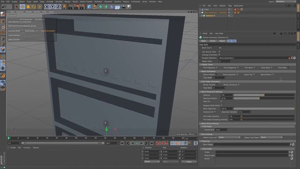Screen dimensions: 300x169
Task: Click on the Book Alignment slider
Action: 264,108
